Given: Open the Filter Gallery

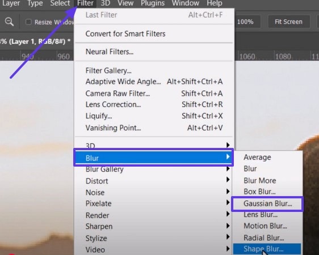Looking at the screenshot, I should coord(154,71).
